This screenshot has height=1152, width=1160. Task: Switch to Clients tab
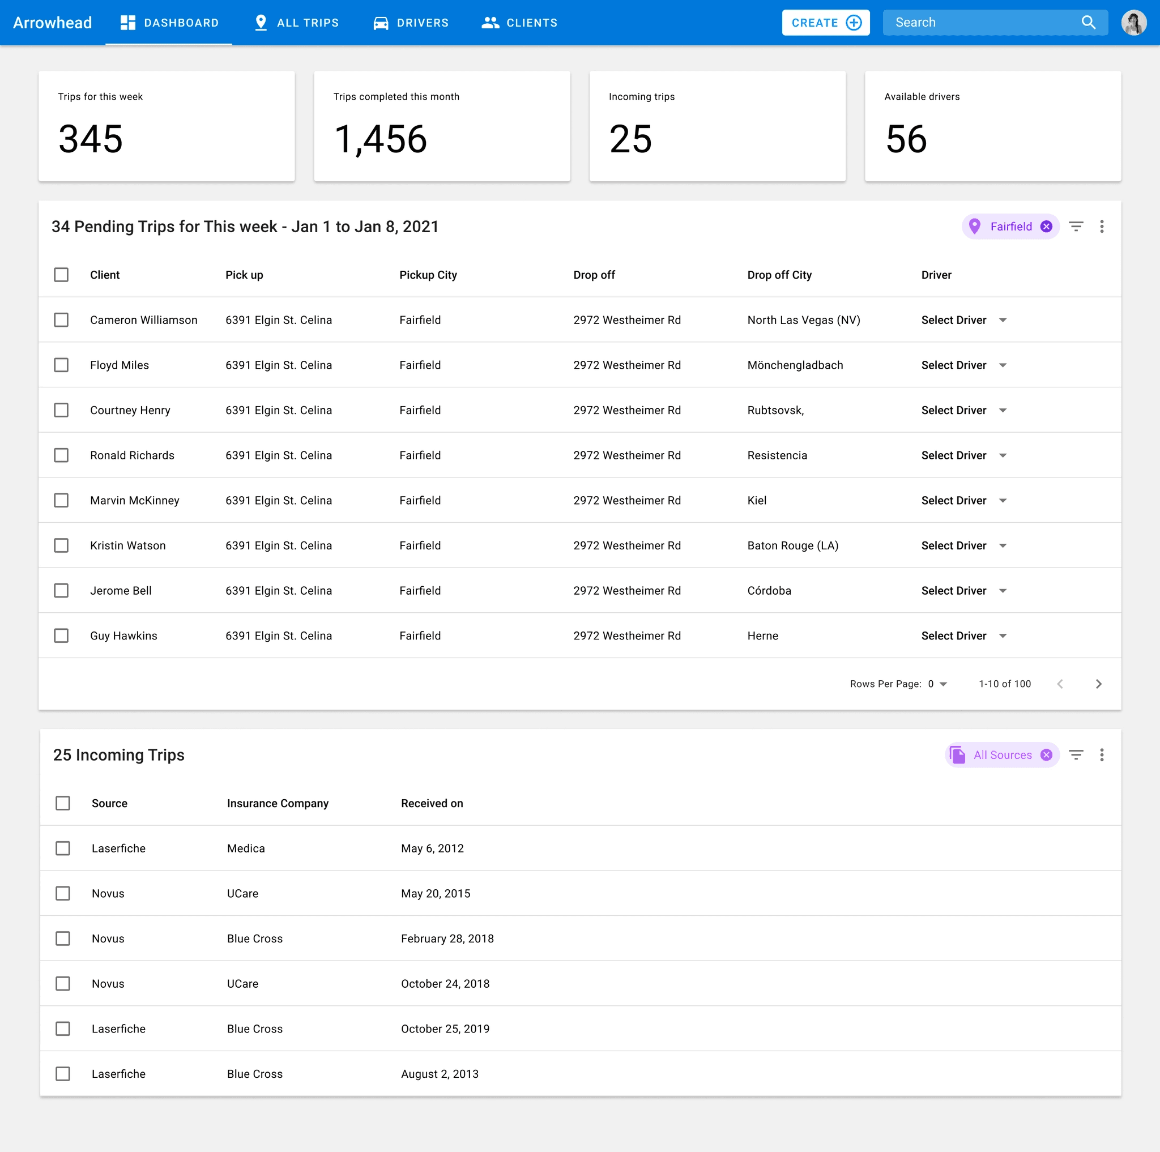tap(519, 23)
